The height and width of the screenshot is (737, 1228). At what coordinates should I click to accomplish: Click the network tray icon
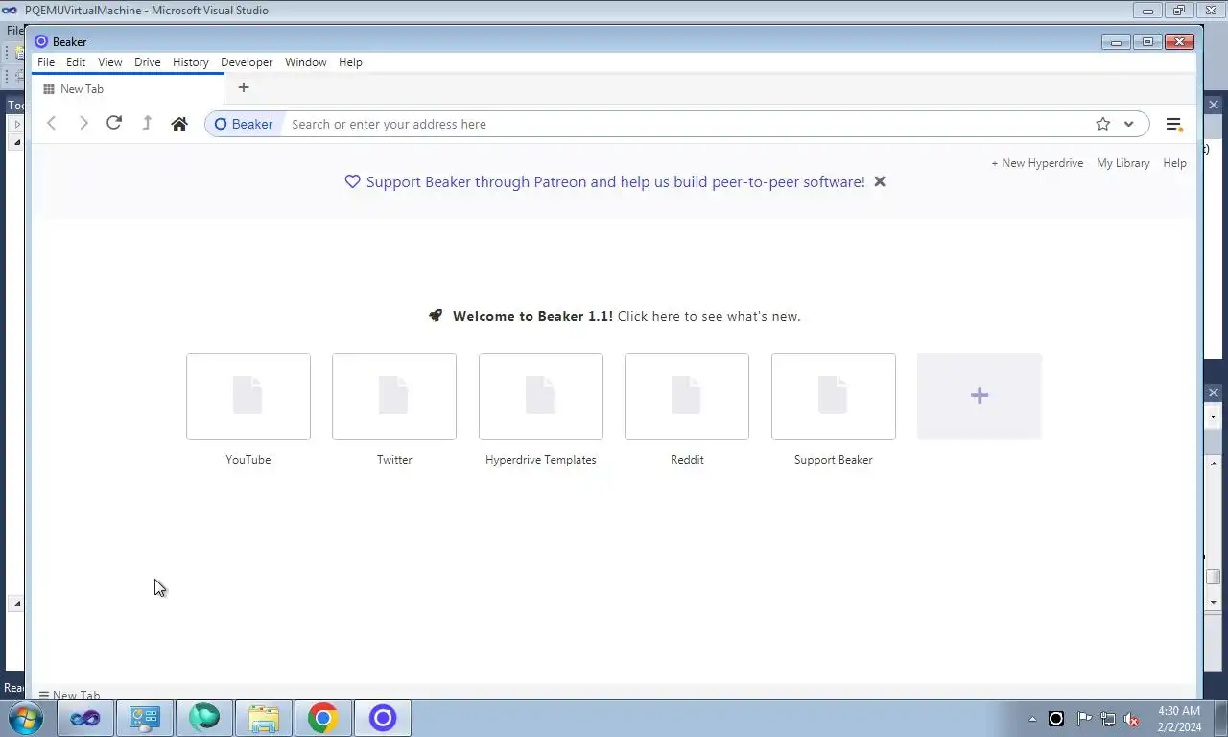(x=1107, y=719)
